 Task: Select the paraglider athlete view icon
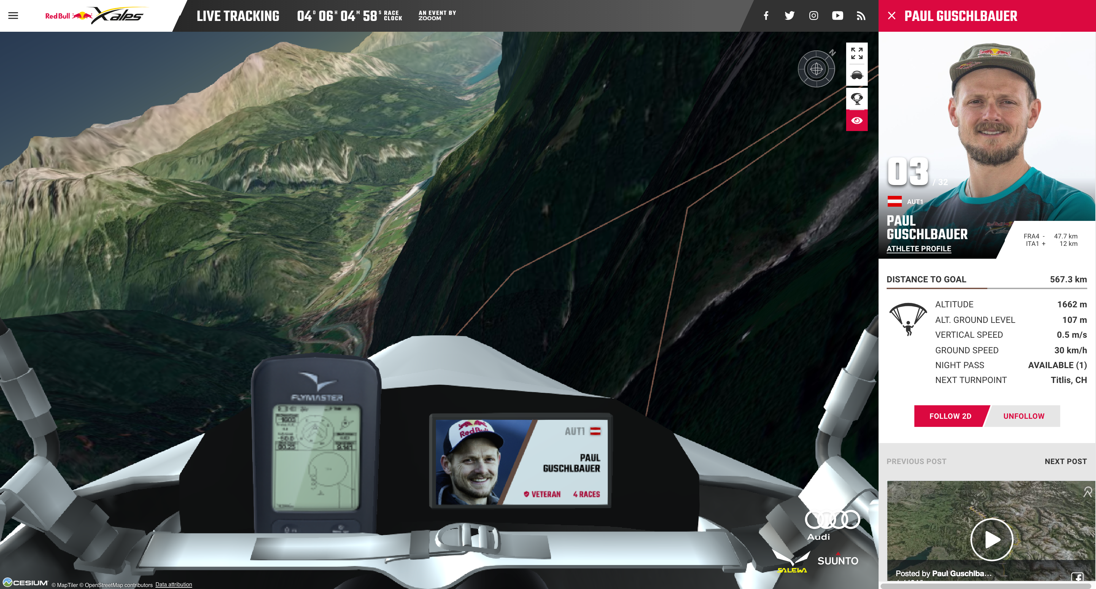(857, 98)
